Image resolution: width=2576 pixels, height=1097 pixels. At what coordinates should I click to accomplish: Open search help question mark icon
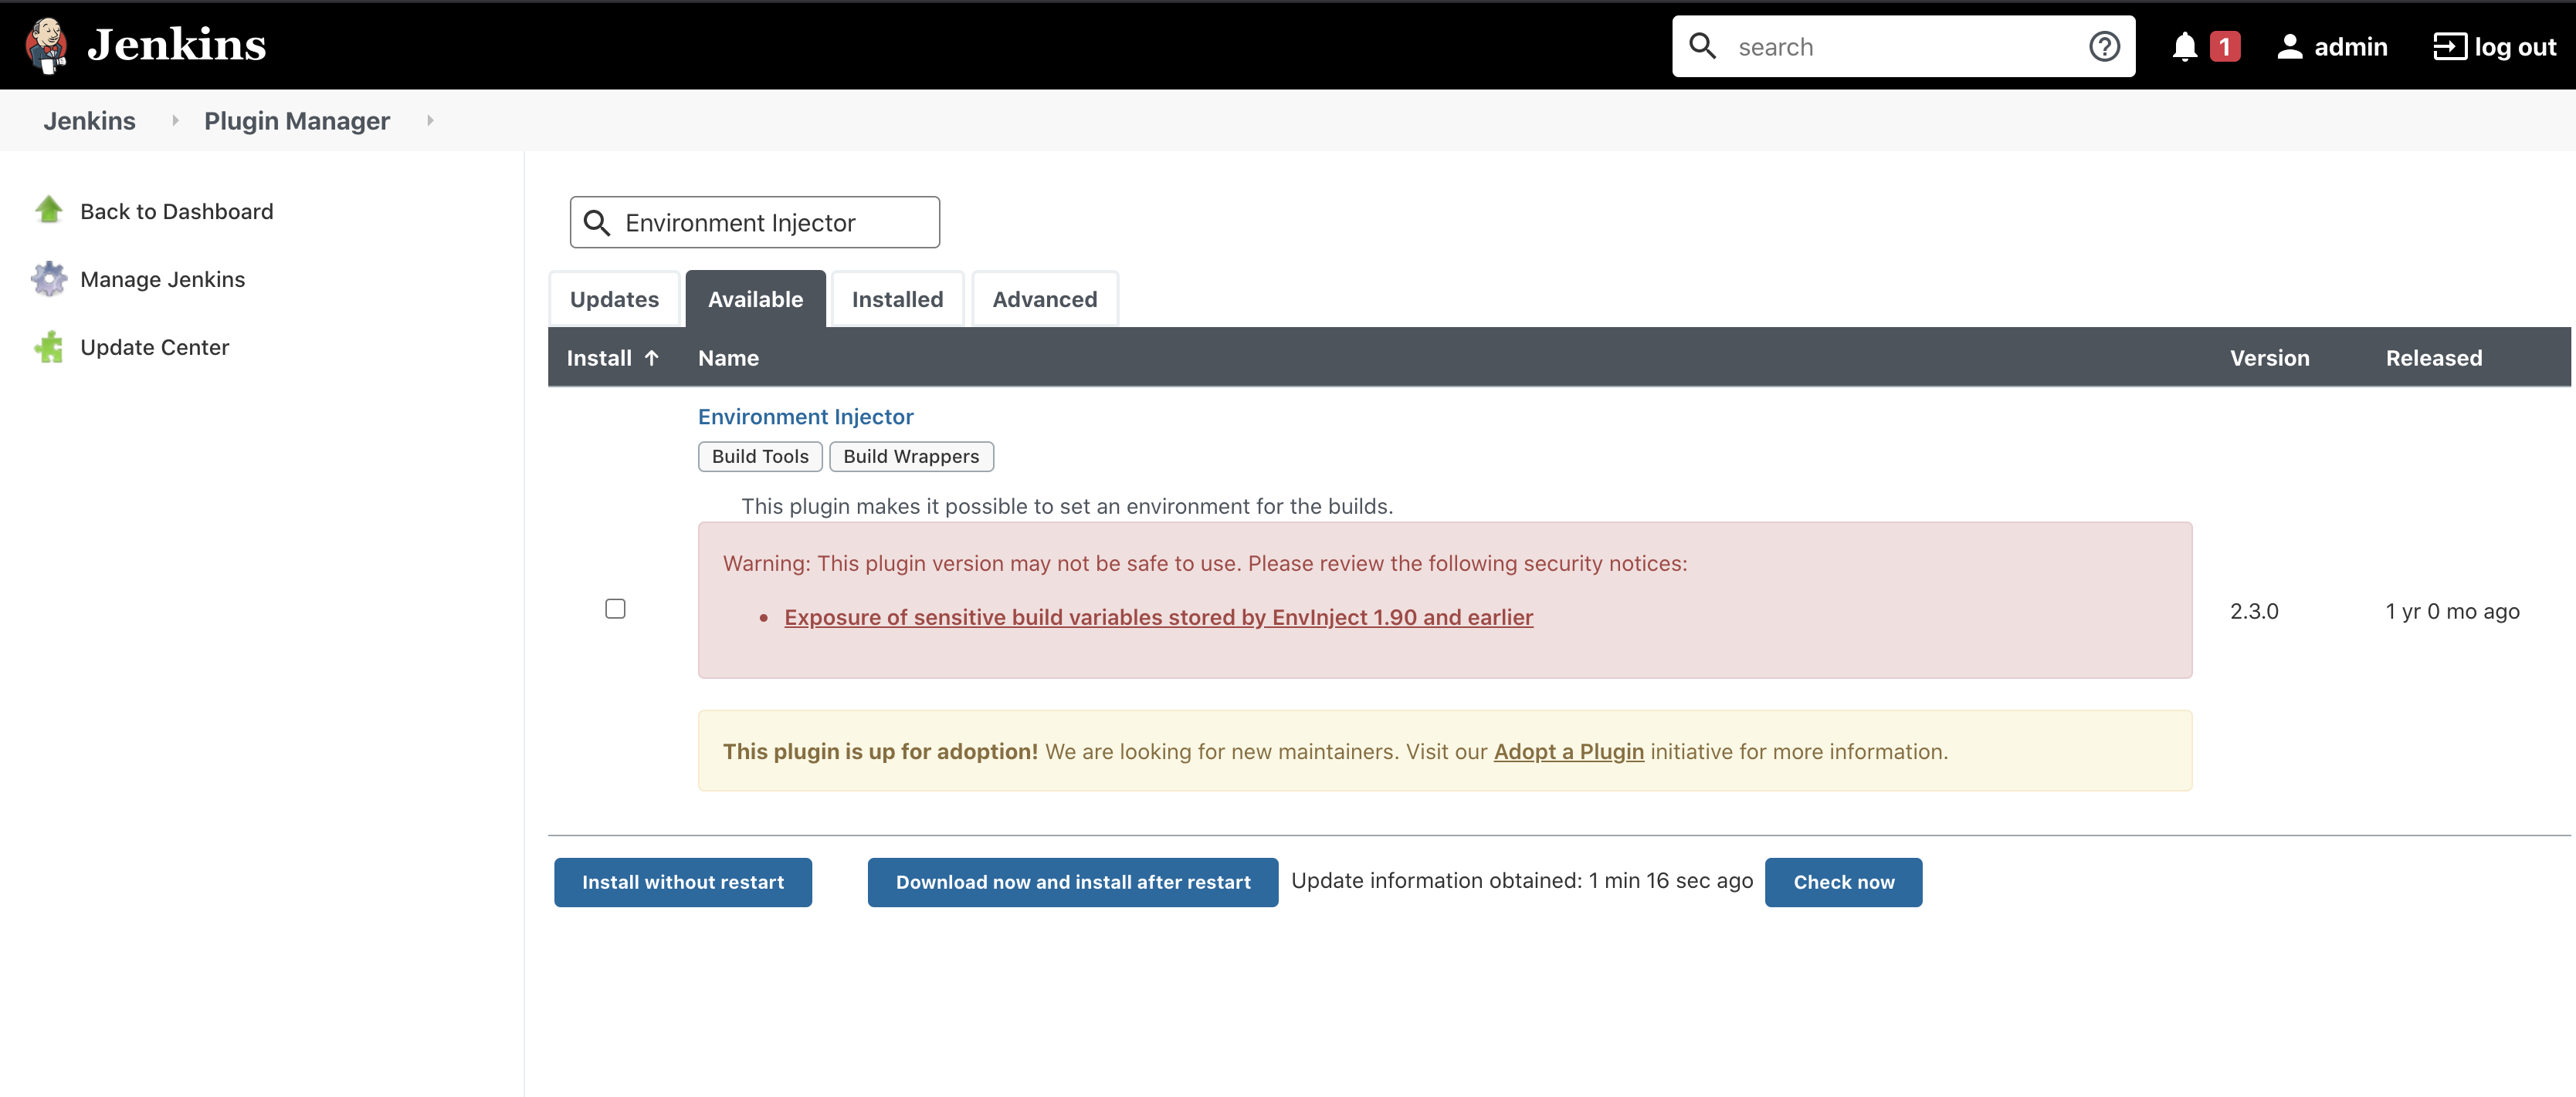coord(2104,46)
